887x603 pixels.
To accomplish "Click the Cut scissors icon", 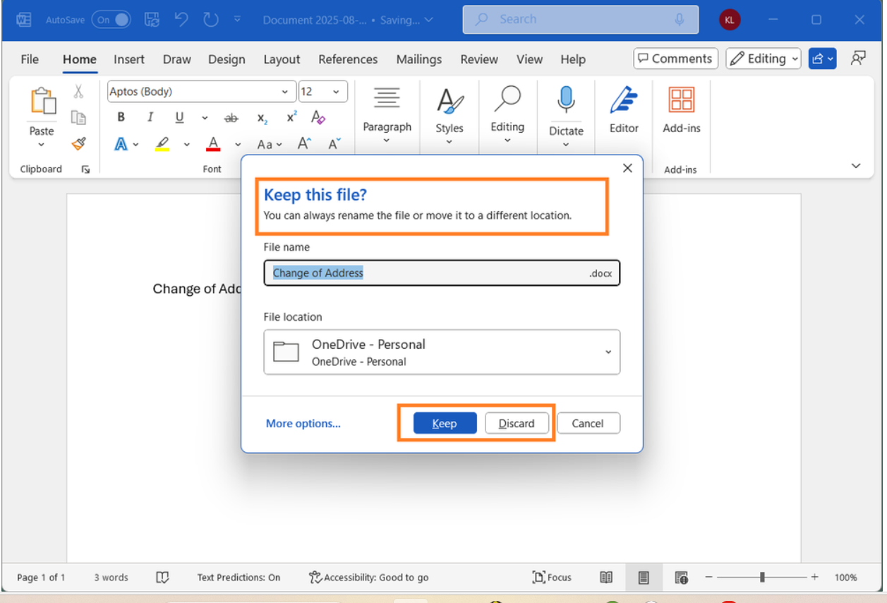I will click(78, 92).
